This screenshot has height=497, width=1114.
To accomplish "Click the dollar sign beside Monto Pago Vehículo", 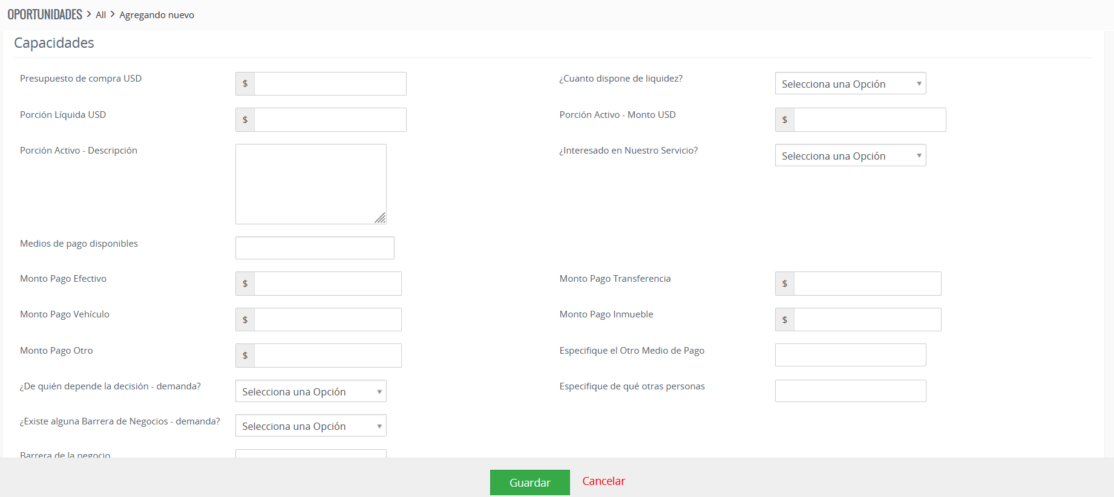I will click(245, 319).
